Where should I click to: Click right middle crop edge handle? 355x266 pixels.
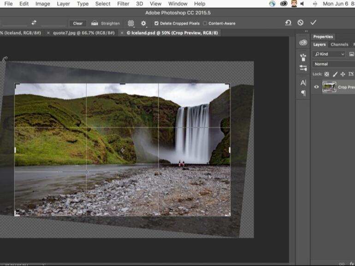[x=230, y=150]
